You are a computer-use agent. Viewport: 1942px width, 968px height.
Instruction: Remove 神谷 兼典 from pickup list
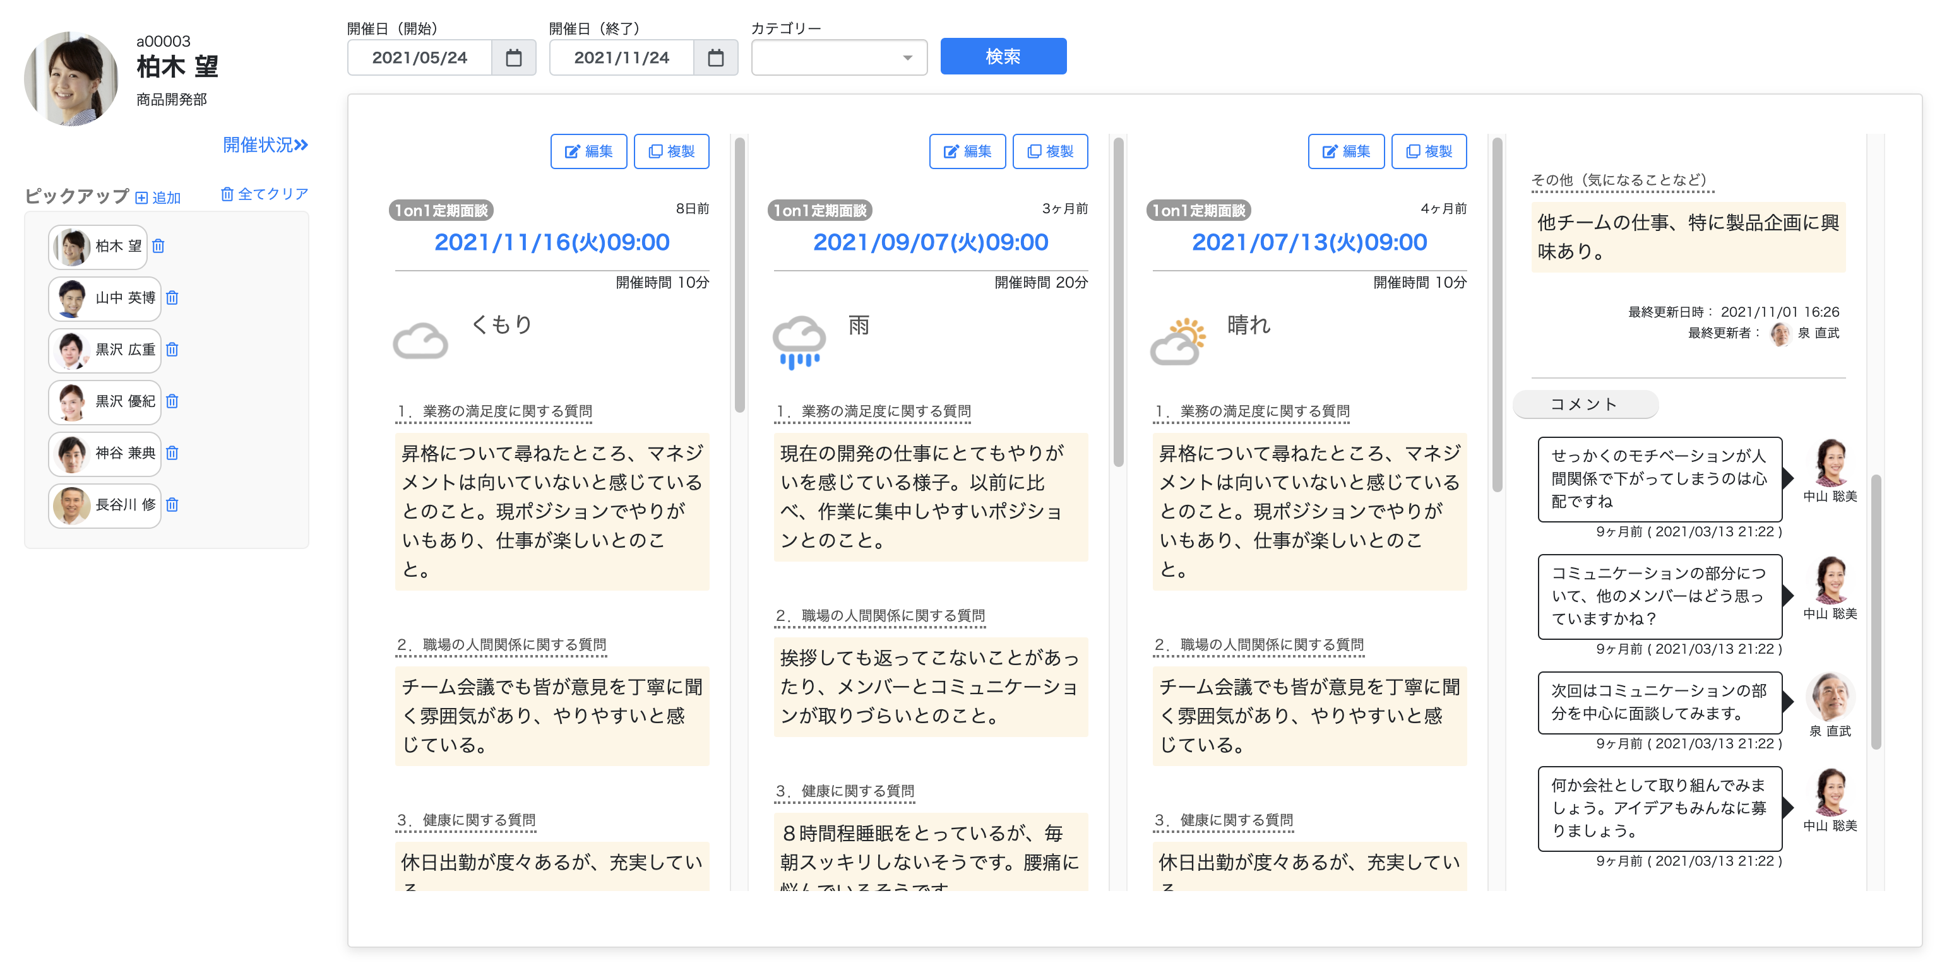[172, 452]
